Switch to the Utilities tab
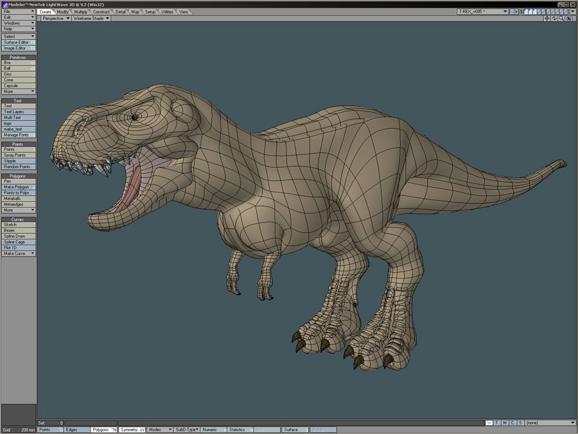This screenshot has width=578, height=434. click(168, 12)
